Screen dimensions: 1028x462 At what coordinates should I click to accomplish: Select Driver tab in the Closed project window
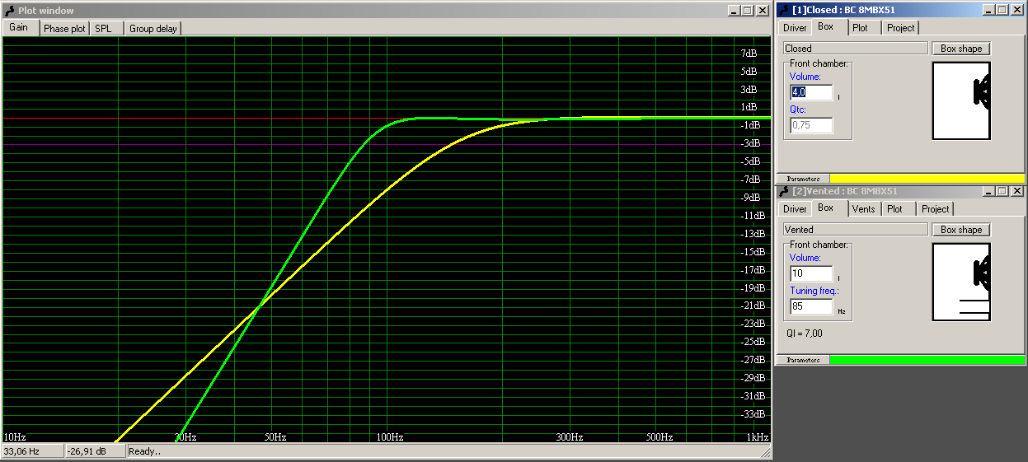click(x=795, y=28)
